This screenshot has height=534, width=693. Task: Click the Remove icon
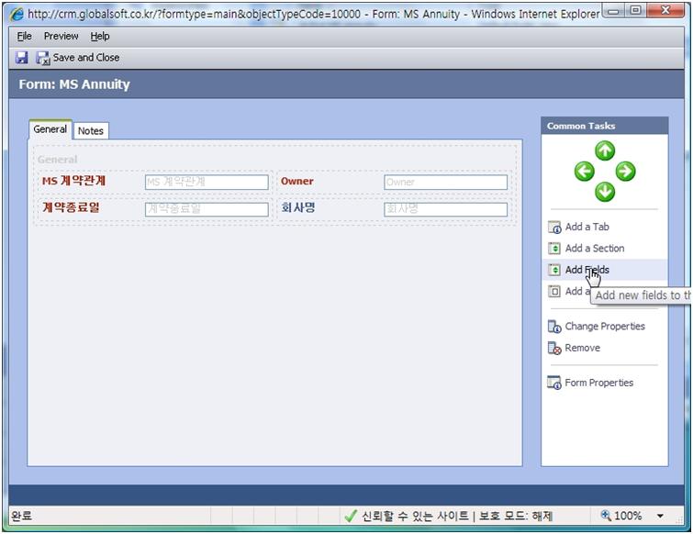[x=554, y=348]
